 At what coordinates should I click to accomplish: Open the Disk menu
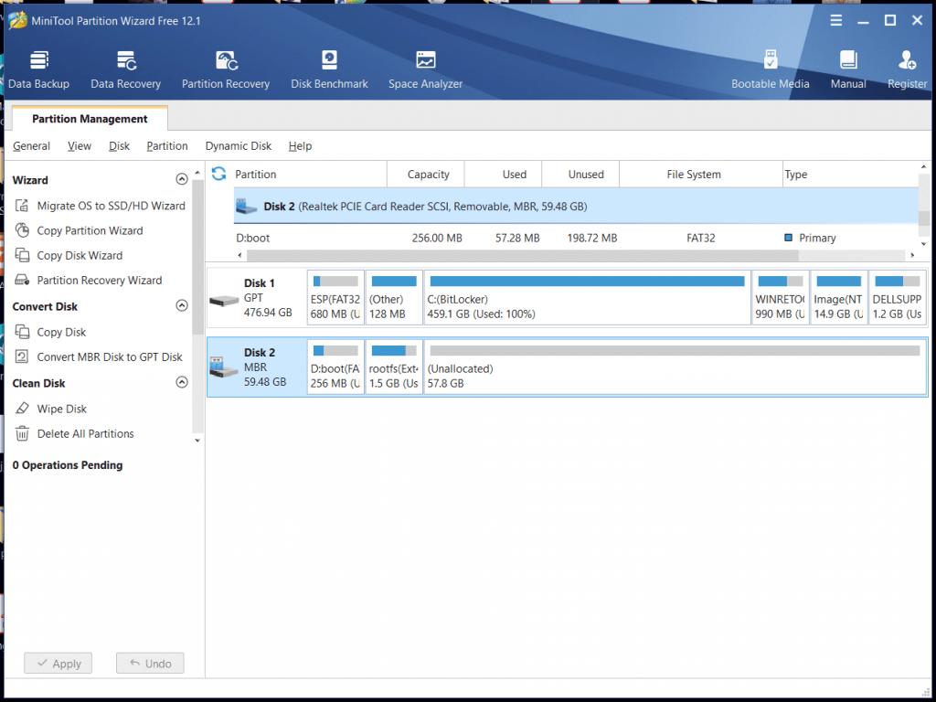coord(120,146)
